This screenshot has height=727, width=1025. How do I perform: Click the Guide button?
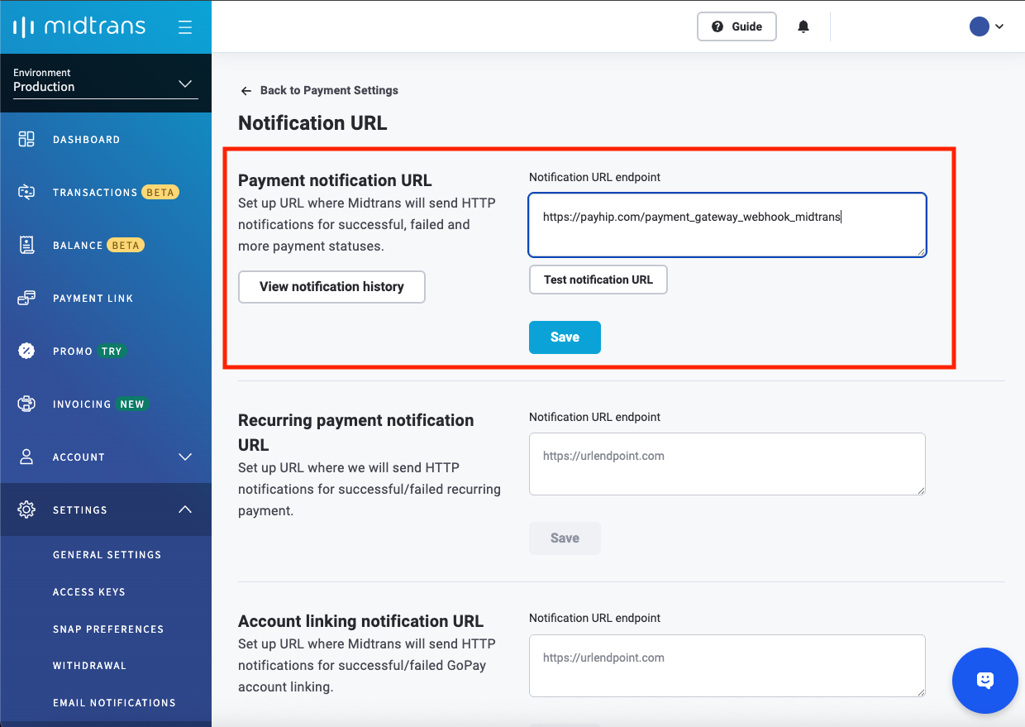[x=737, y=26]
